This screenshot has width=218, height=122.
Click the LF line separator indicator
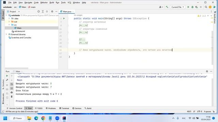194,111
